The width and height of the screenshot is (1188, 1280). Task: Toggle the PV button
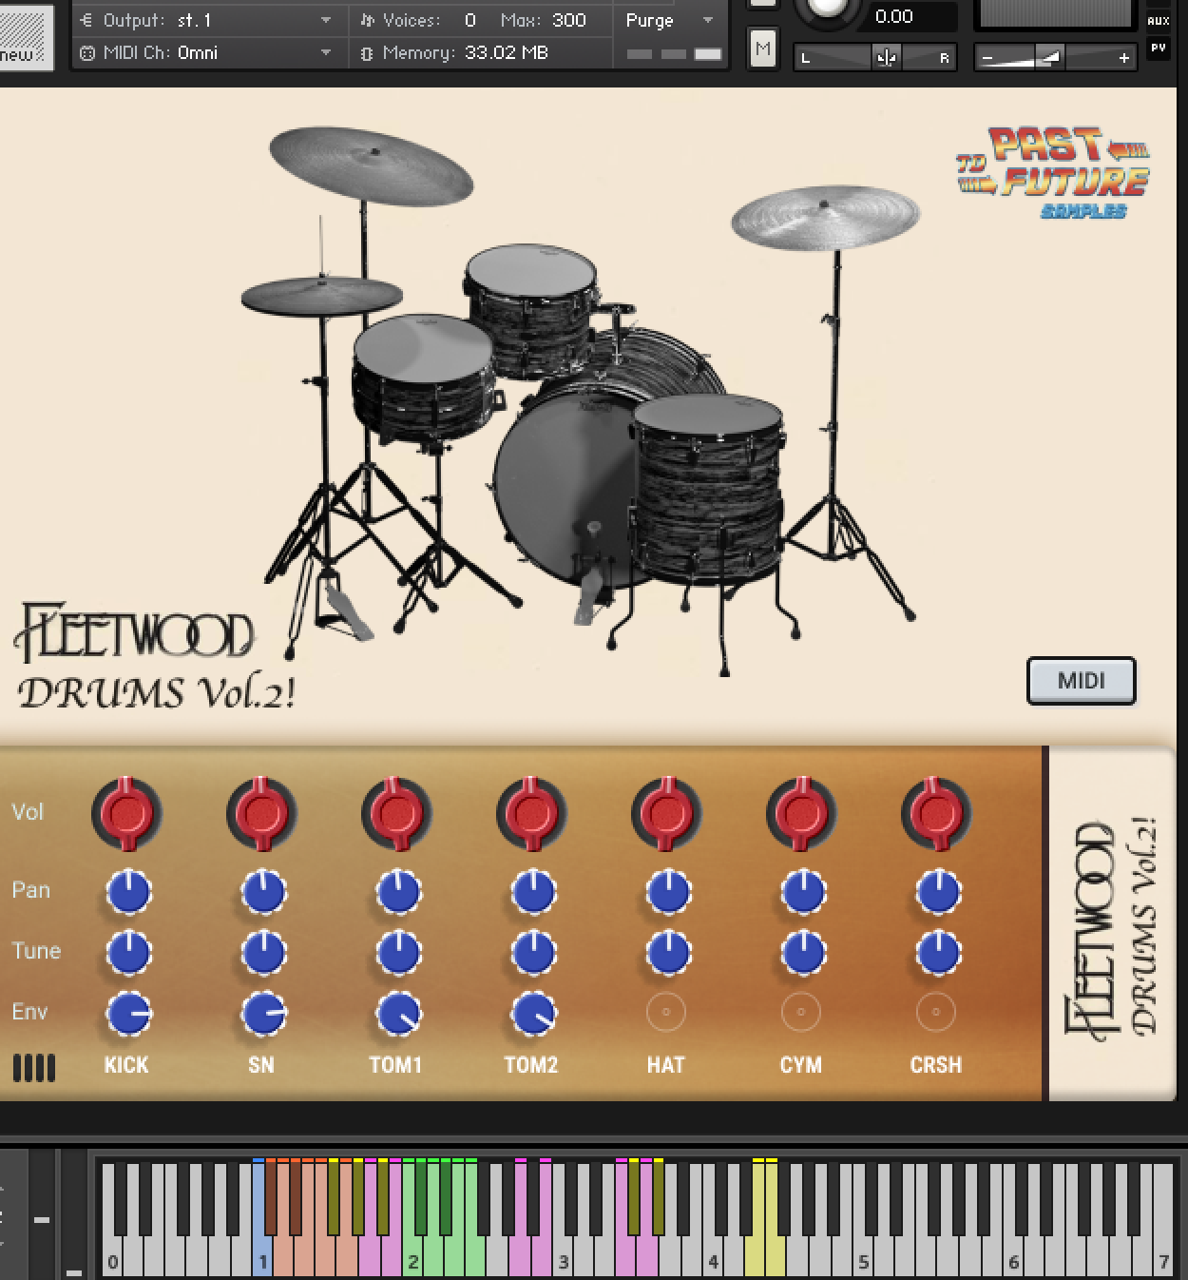1159,47
